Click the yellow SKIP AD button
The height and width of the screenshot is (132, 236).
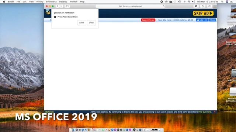203,13
